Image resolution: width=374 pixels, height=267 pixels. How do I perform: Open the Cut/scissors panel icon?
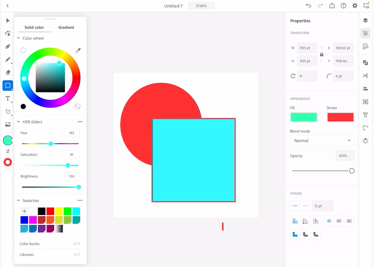point(365,76)
